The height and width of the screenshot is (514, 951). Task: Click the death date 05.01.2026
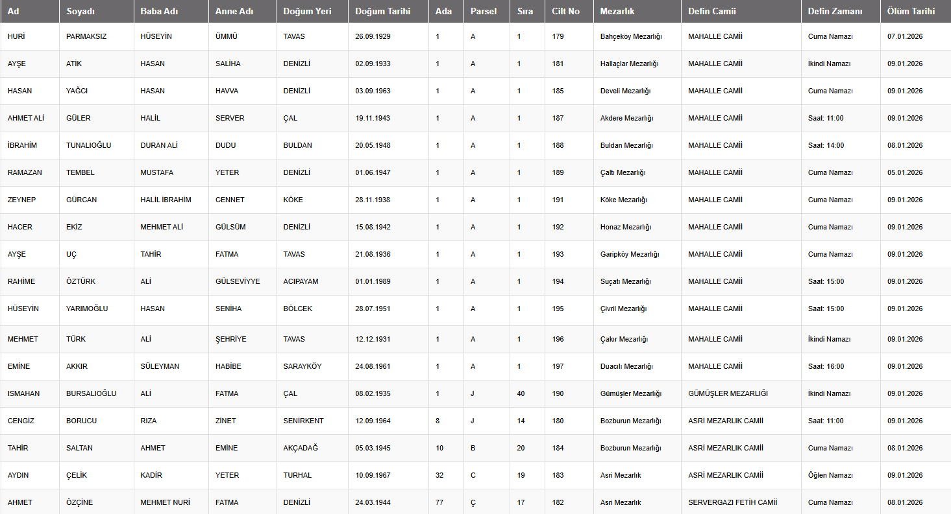tap(904, 172)
